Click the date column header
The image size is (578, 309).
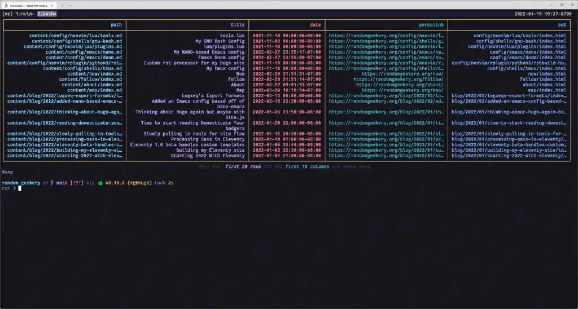315,25
